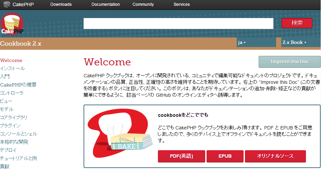Click the cookbookをどこででも heading
This screenshot has height=170, width=321.
[183, 115]
